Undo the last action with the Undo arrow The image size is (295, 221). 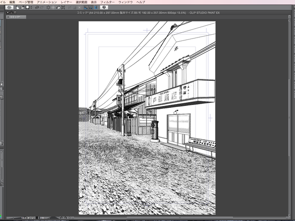click(37, 8)
